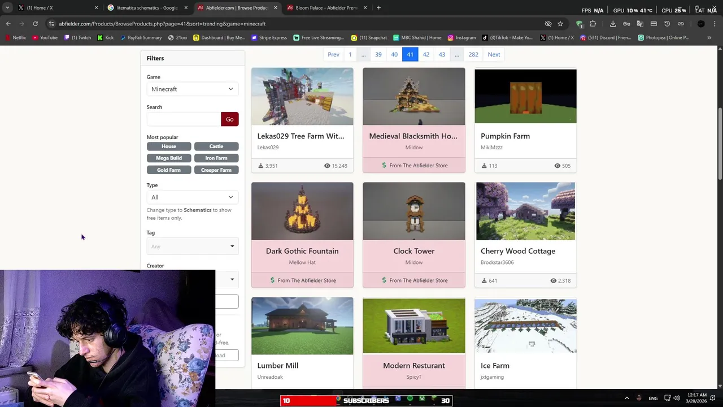This screenshot has height=407, width=723.
Task: Open the Snapchat bookmark
Action: tap(369, 38)
